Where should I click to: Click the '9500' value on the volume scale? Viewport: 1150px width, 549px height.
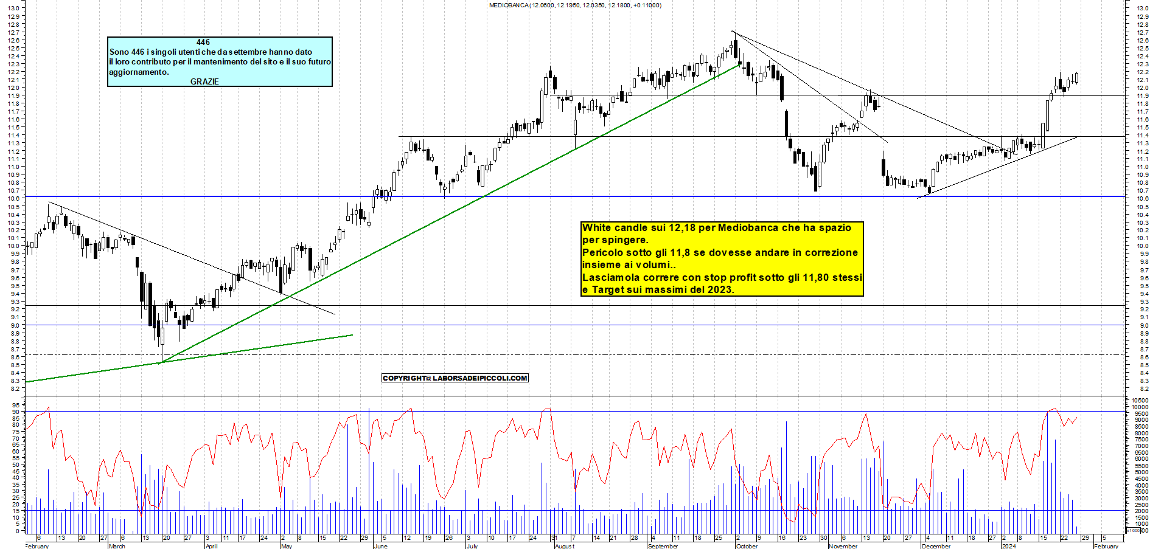[1141, 413]
